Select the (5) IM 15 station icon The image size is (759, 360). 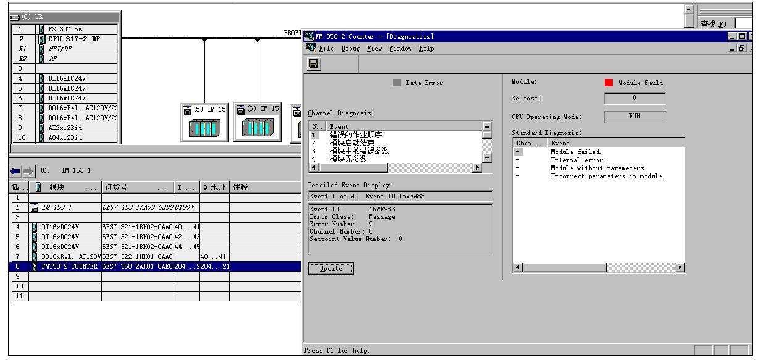(204, 122)
